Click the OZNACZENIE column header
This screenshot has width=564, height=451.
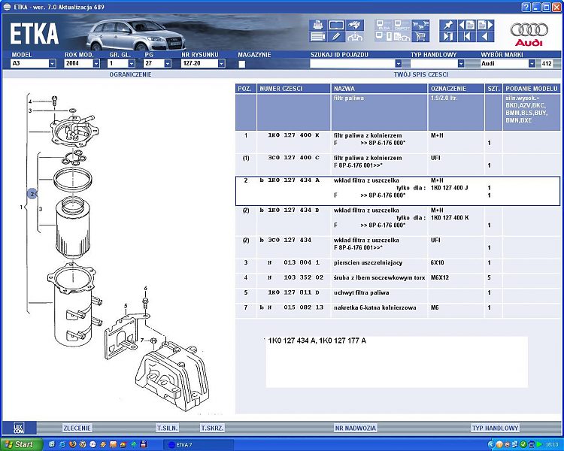point(456,89)
